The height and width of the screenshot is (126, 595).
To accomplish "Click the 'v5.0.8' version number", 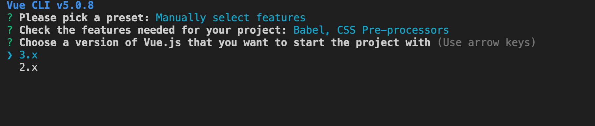I will coord(75,5).
